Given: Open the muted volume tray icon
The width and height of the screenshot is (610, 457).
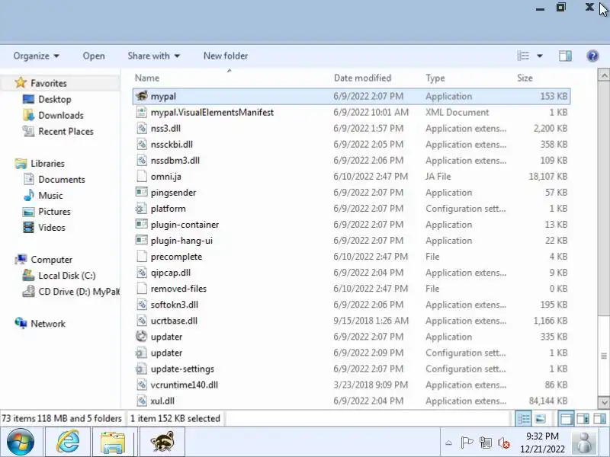Looking at the screenshot, I should point(504,443).
